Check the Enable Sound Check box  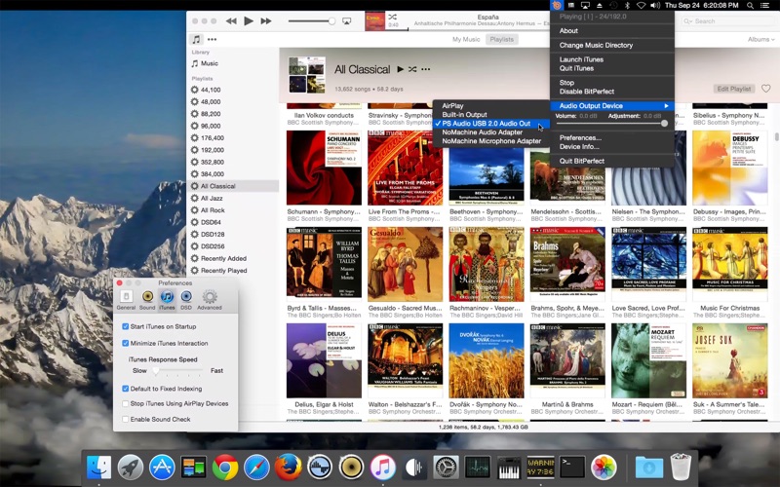pyautogui.click(x=126, y=418)
